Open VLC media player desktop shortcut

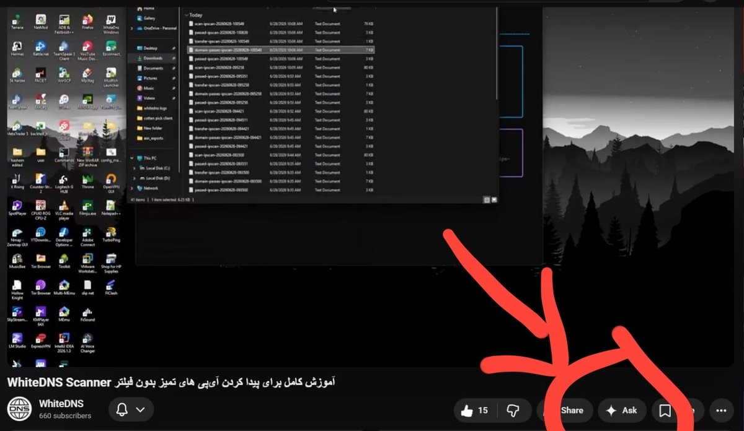[64, 209]
